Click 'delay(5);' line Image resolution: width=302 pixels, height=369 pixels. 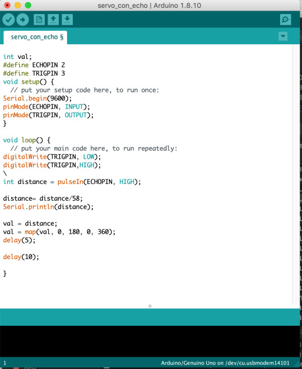(19, 240)
